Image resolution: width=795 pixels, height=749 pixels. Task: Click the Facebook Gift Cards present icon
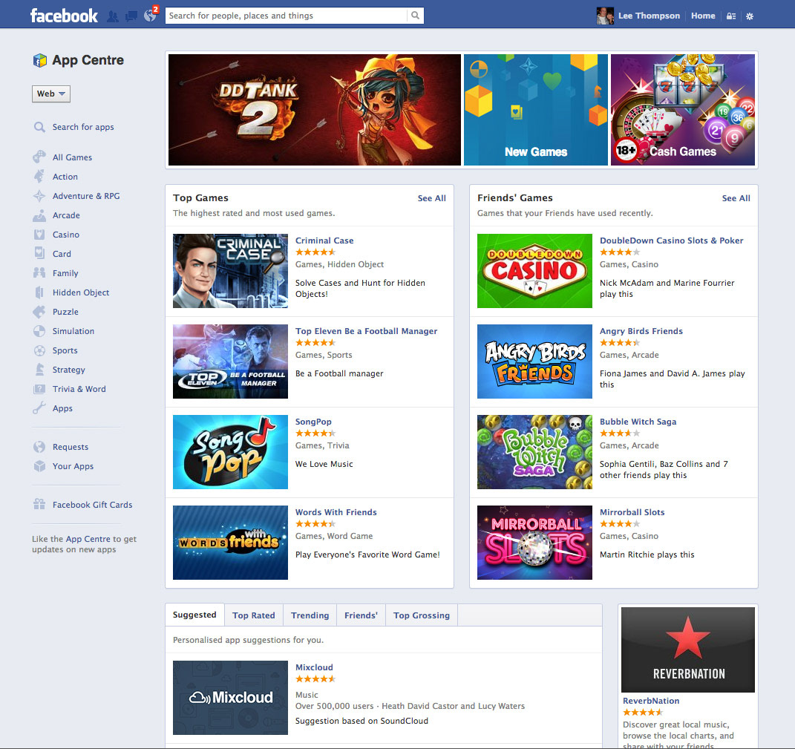(x=39, y=505)
